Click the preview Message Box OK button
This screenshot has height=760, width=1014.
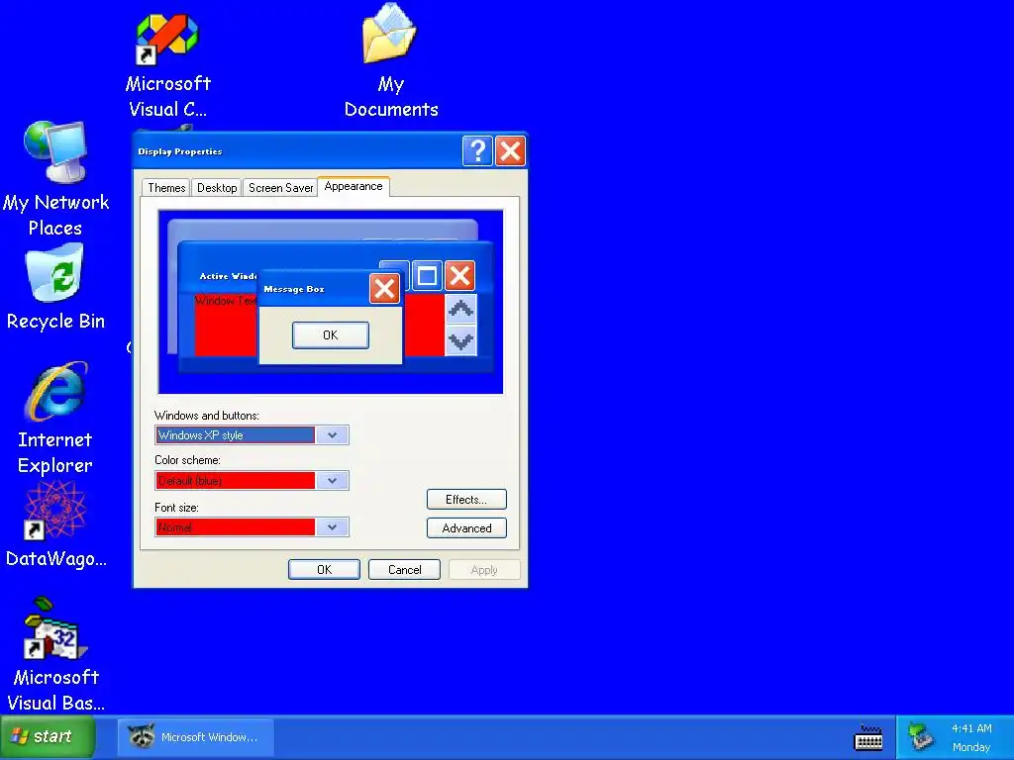tap(331, 334)
